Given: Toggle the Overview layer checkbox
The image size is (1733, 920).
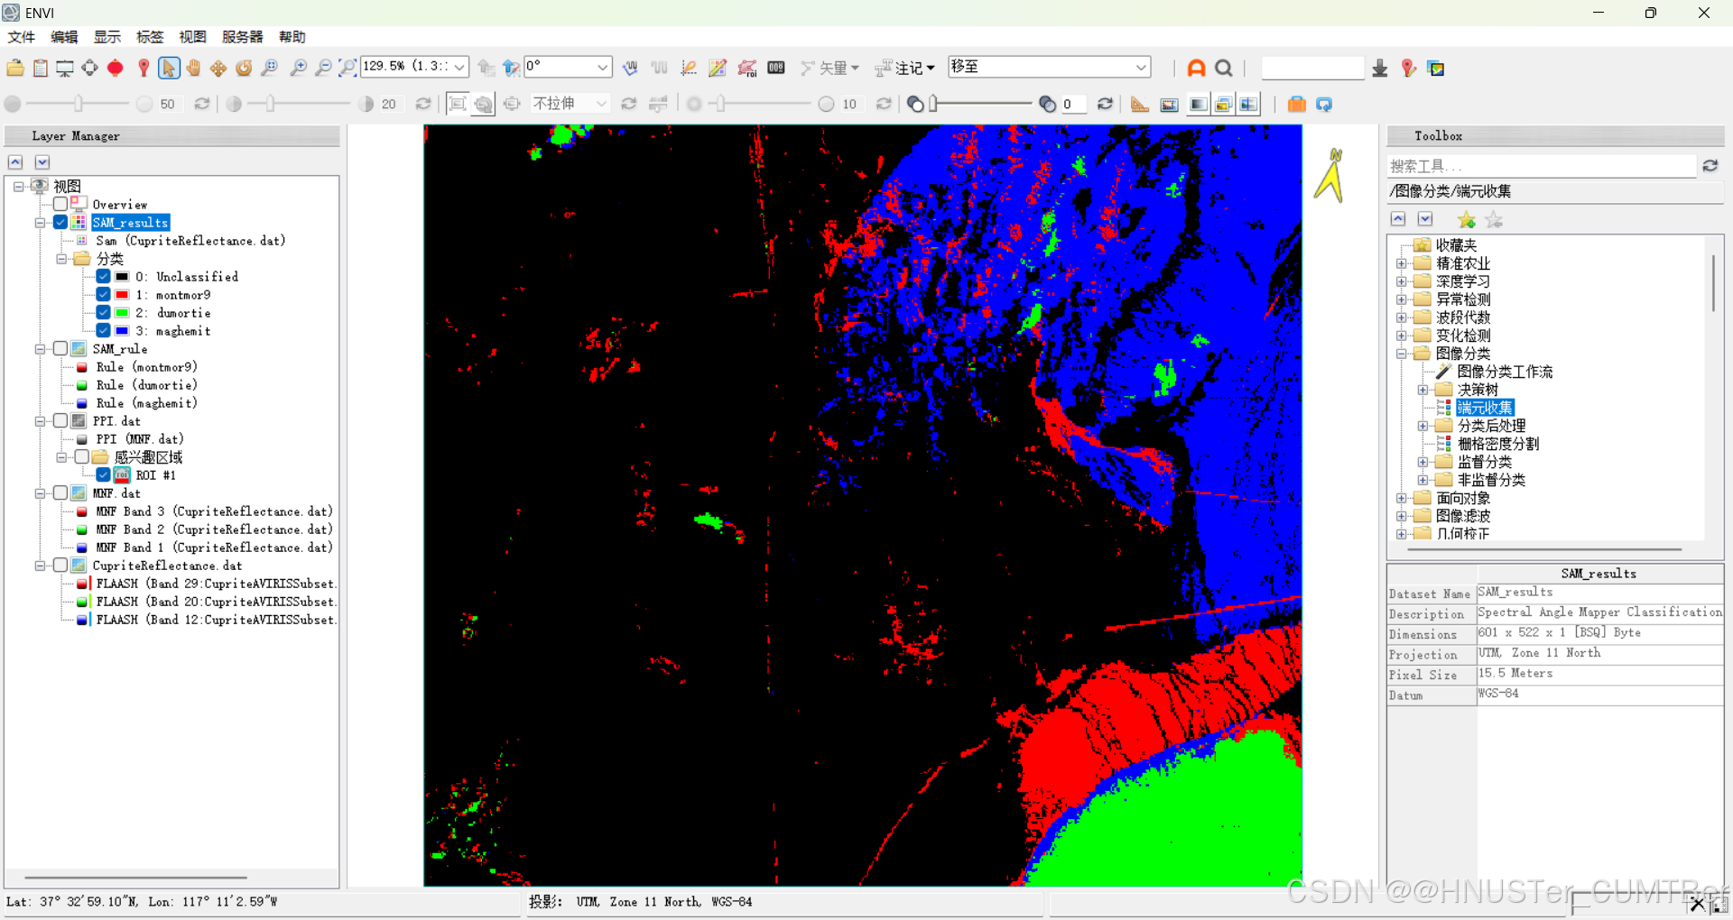Looking at the screenshot, I should point(60,204).
